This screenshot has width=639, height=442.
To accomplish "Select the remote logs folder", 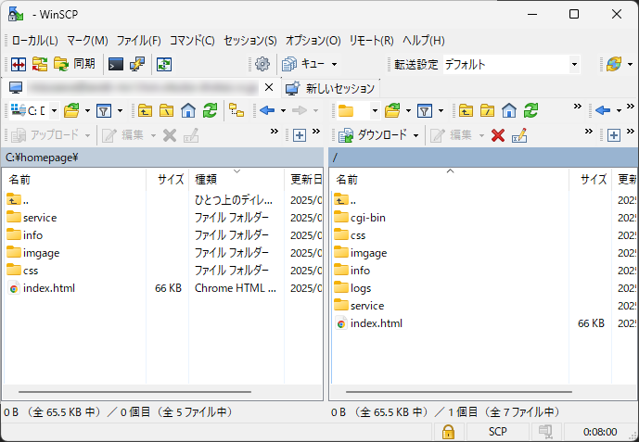I will click(361, 287).
